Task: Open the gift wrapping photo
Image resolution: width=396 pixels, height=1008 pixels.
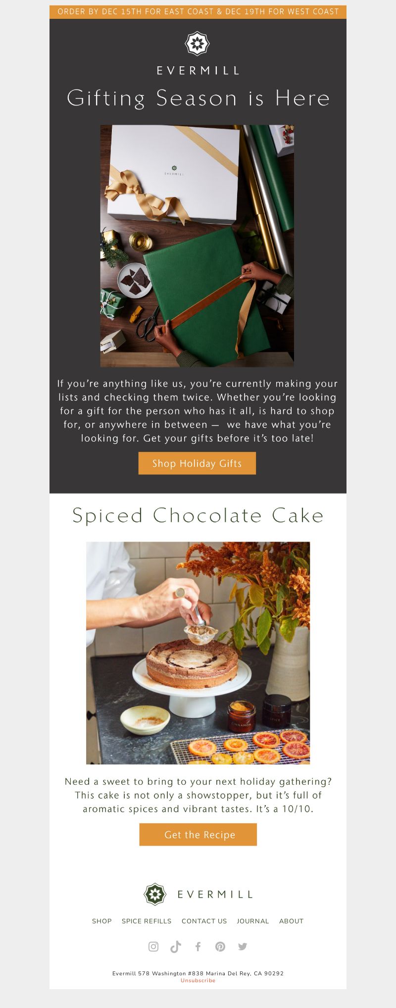Action: click(197, 246)
